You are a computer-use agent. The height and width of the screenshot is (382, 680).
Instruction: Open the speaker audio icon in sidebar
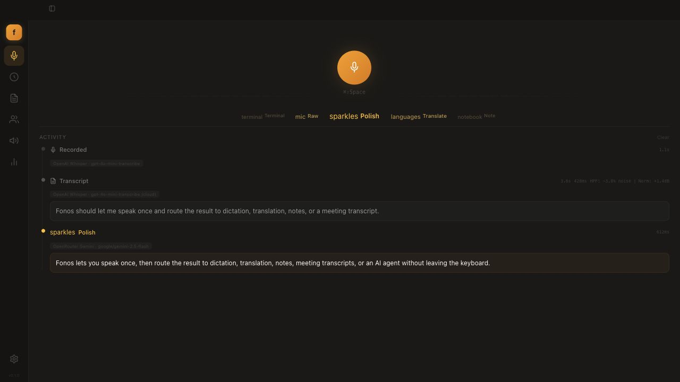click(14, 141)
